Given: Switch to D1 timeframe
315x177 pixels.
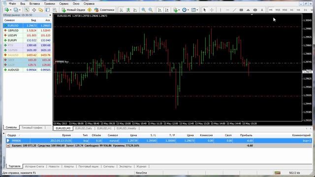Looking at the screenshot, I should (306, 10).
